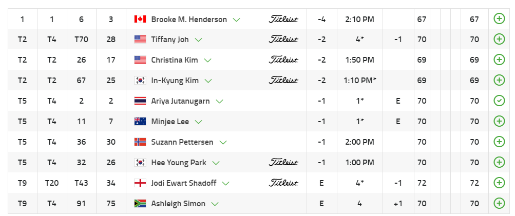Click the plus icon for Tiffany Joh

[499, 39]
